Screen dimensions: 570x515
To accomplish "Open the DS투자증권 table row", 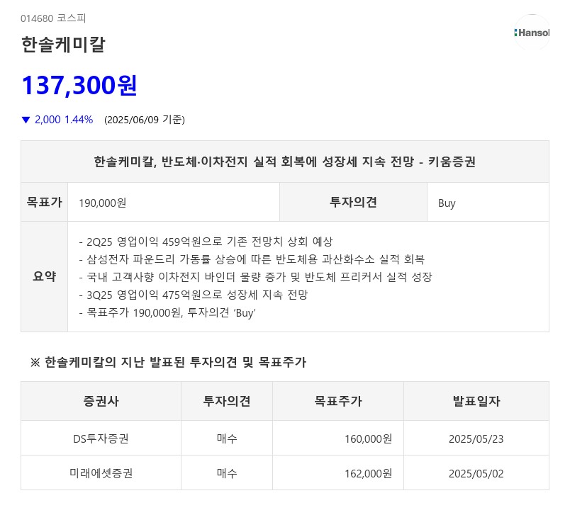I will point(101,438).
